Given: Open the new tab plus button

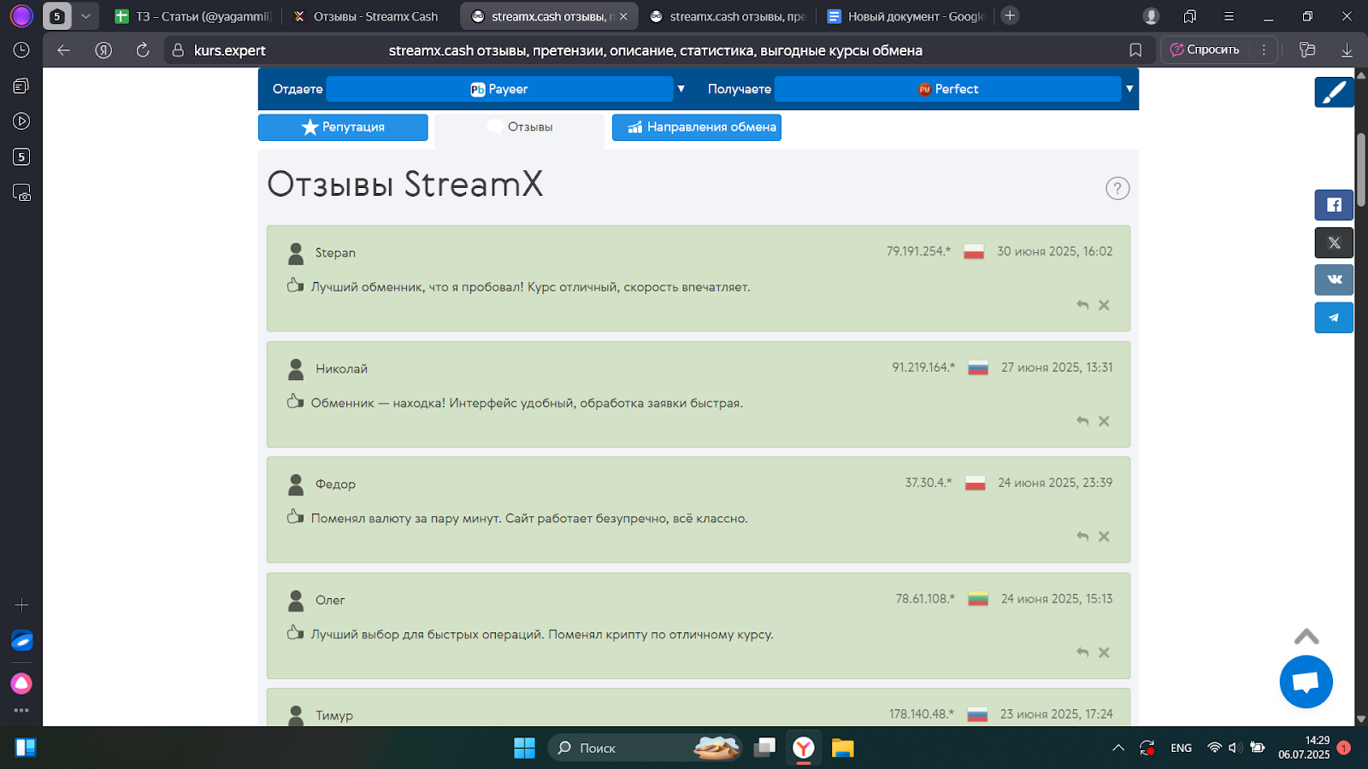Looking at the screenshot, I should click(1010, 15).
